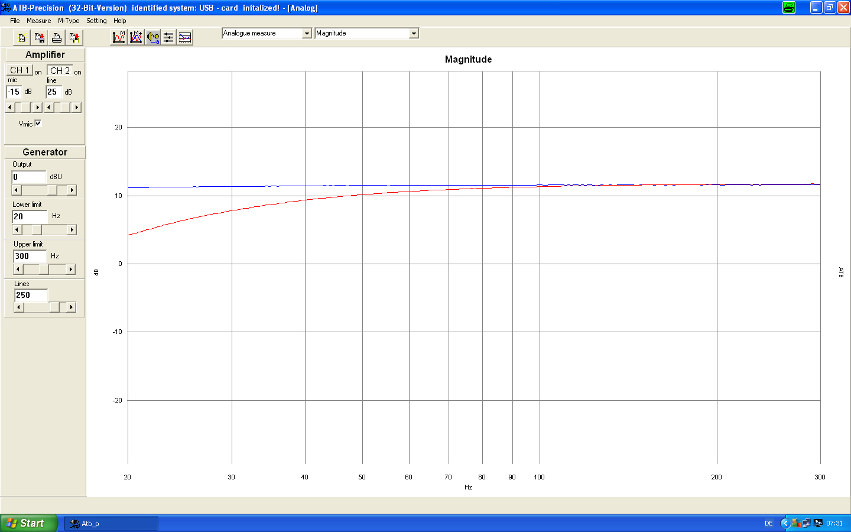Click the Upper limit slider right arrow
This screenshot has width=851, height=532.
(71, 269)
